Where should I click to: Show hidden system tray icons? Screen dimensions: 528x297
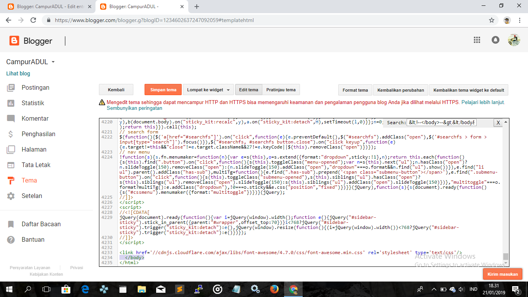click(434, 289)
